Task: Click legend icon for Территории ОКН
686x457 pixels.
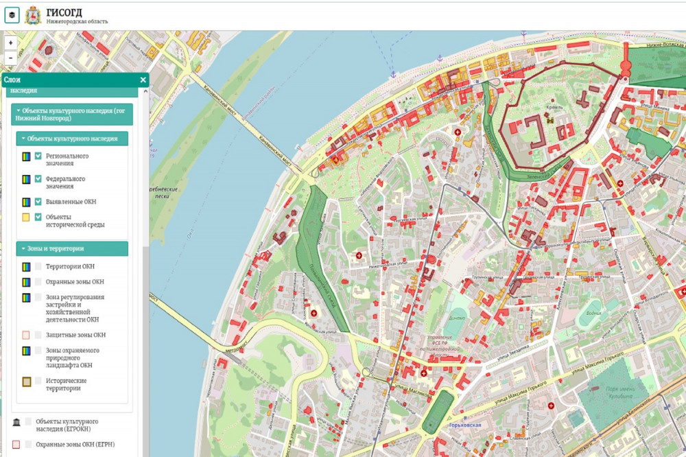Action: 25,266
